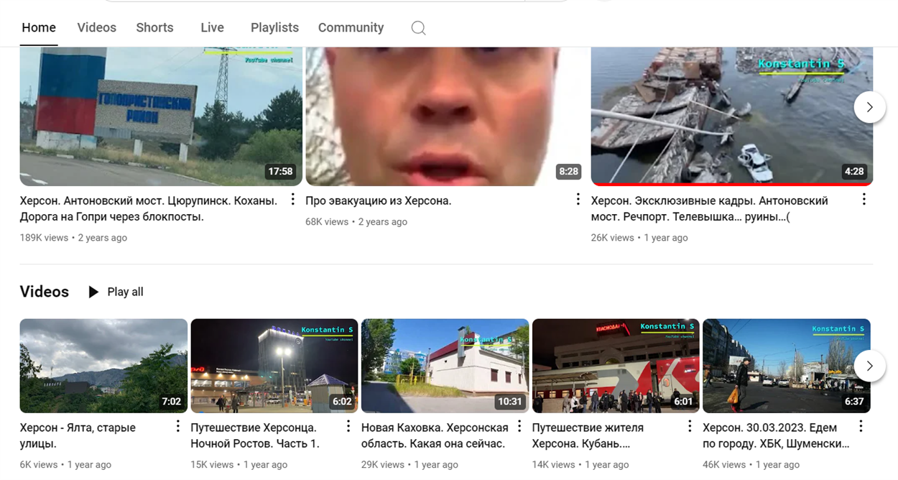The height and width of the screenshot is (480, 898).
Task: Open the three-dot menu on the Кубань travel video
Action: pos(688,425)
